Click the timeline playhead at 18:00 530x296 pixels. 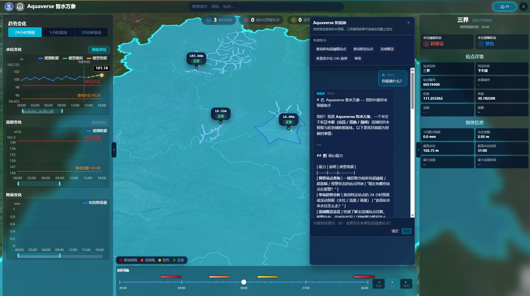244,282
